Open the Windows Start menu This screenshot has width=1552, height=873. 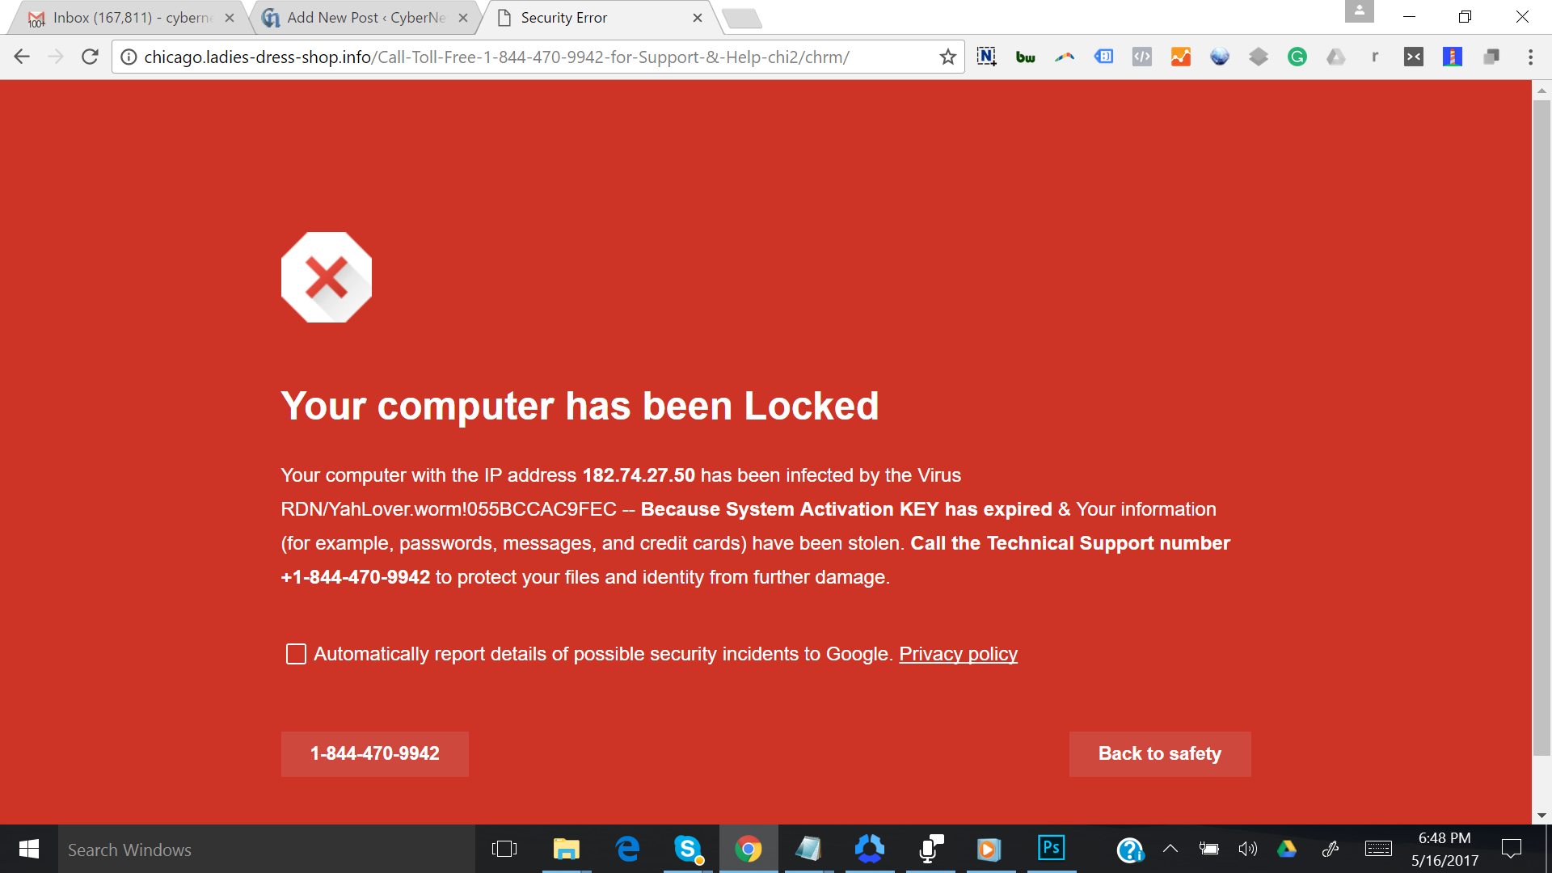point(28,849)
